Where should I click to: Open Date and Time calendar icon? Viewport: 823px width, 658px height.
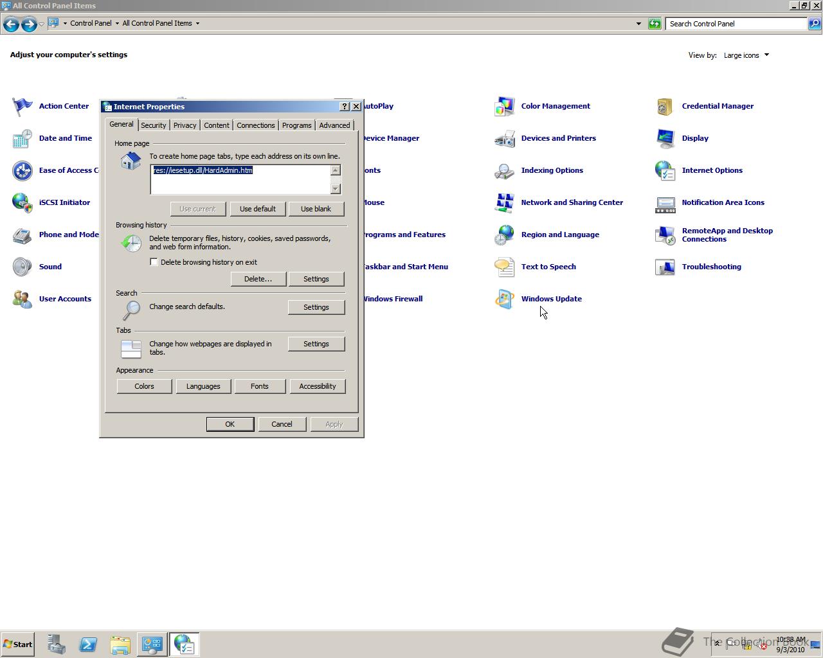(23, 138)
